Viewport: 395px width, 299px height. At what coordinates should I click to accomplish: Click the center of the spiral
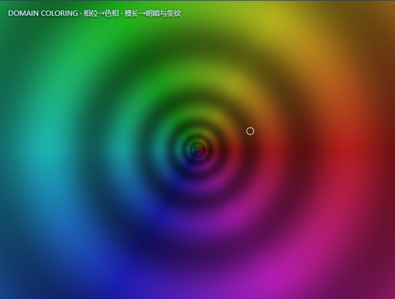click(x=198, y=150)
